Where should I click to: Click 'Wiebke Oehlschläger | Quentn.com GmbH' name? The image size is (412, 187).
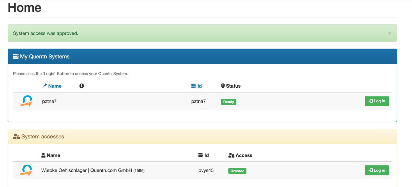[x=87, y=170]
